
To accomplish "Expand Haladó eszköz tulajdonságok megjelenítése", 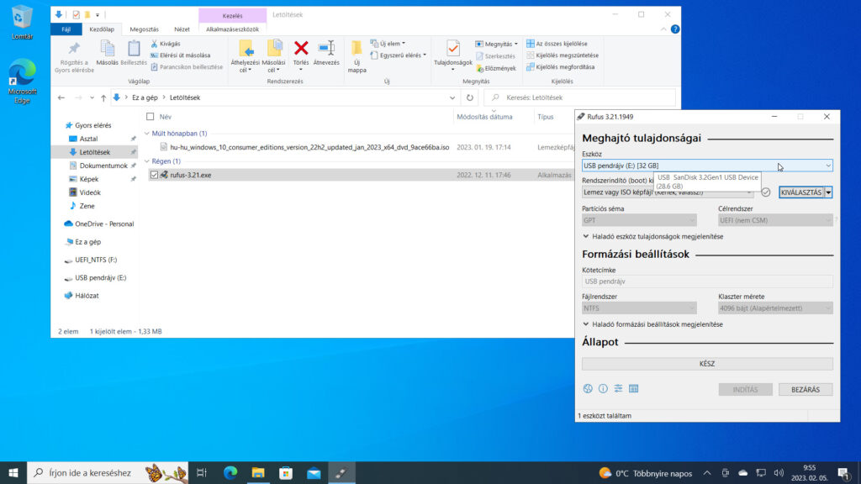I will pos(652,236).
